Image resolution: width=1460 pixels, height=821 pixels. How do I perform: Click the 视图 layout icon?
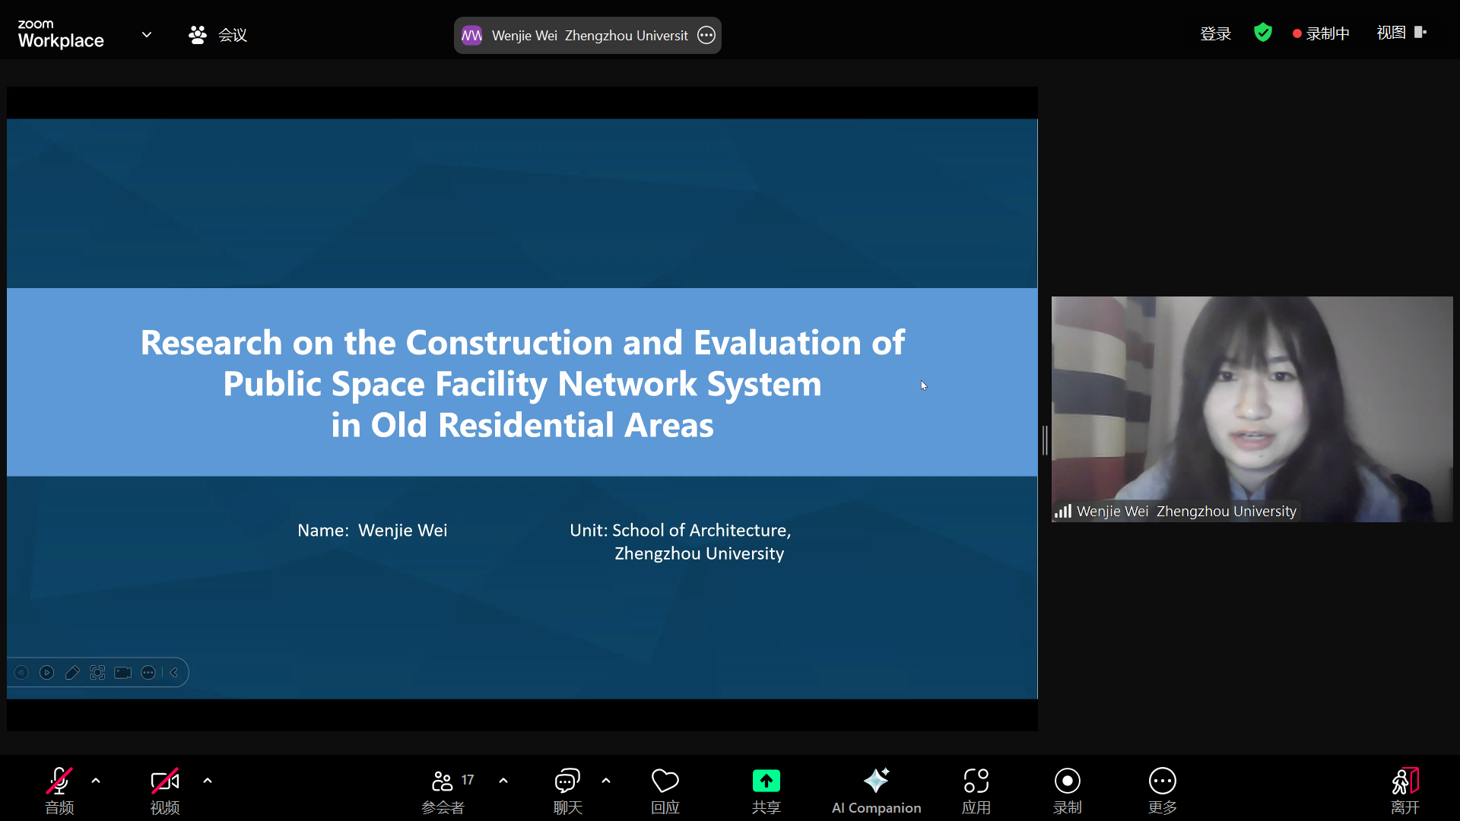(1420, 32)
